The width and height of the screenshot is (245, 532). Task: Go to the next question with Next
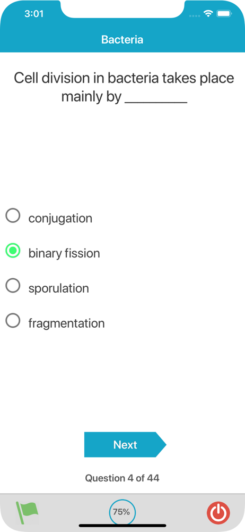pyautogui.click(x=125, y=444)
